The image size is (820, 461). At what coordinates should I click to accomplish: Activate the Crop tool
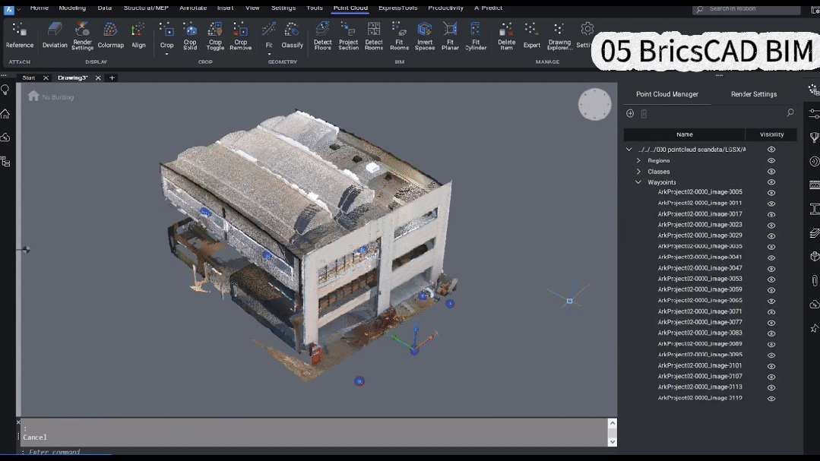tap(167, 34)
